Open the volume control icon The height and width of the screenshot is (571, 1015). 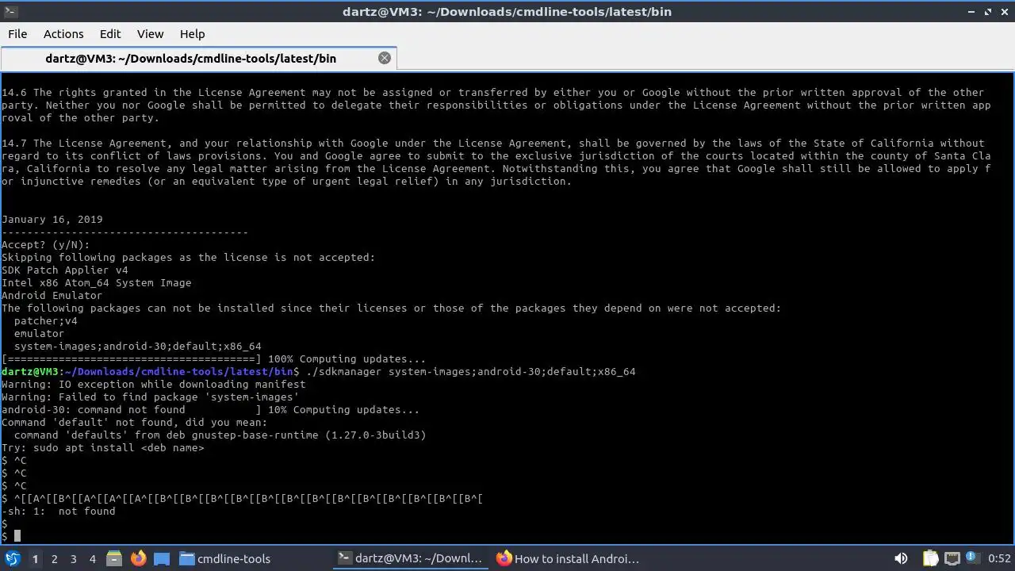[901, 558]
